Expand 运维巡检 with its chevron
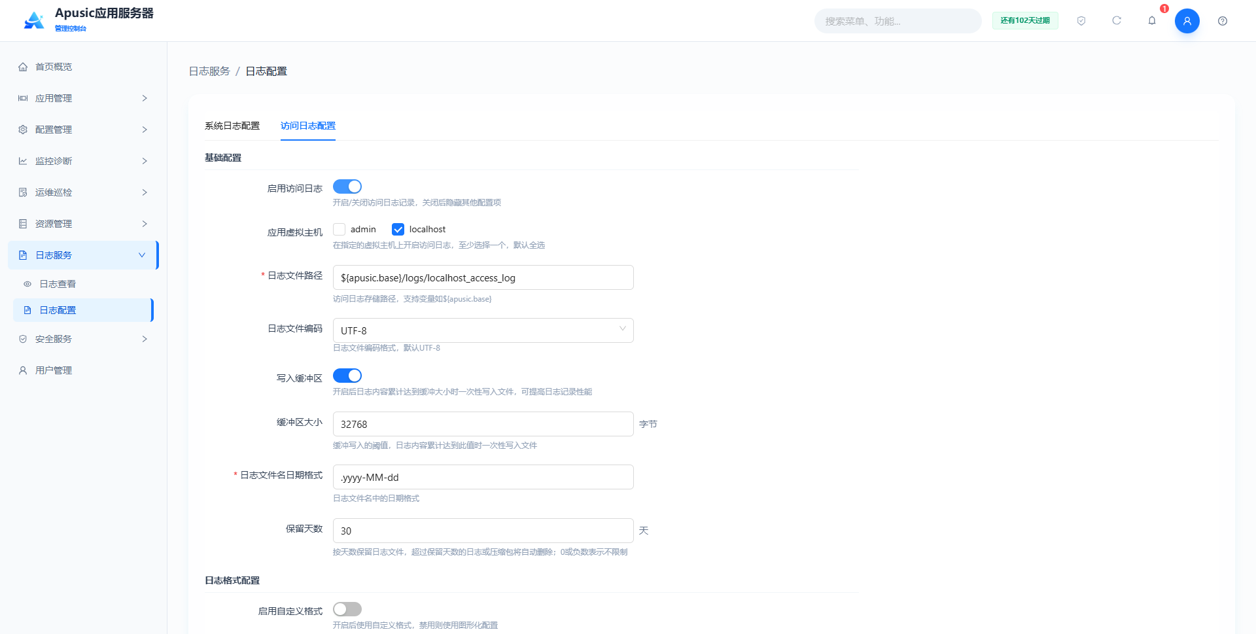 pyautogui.click(x=145, y=192)
